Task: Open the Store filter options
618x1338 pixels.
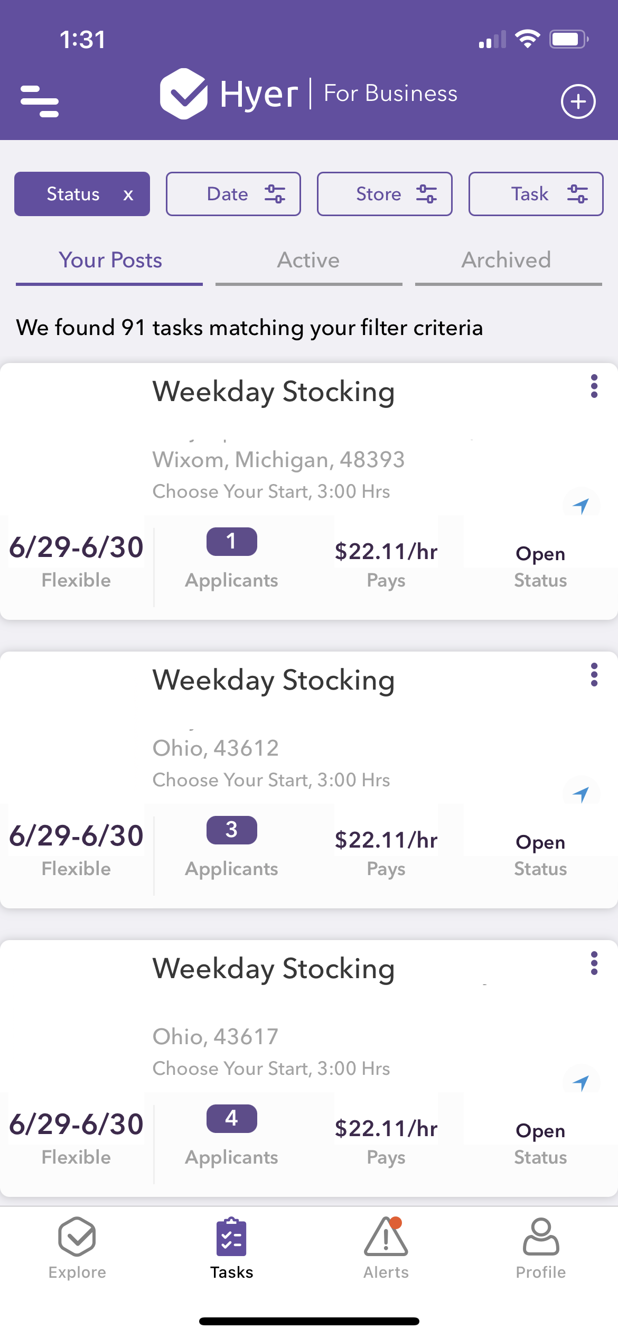Action: coord(385,194)
